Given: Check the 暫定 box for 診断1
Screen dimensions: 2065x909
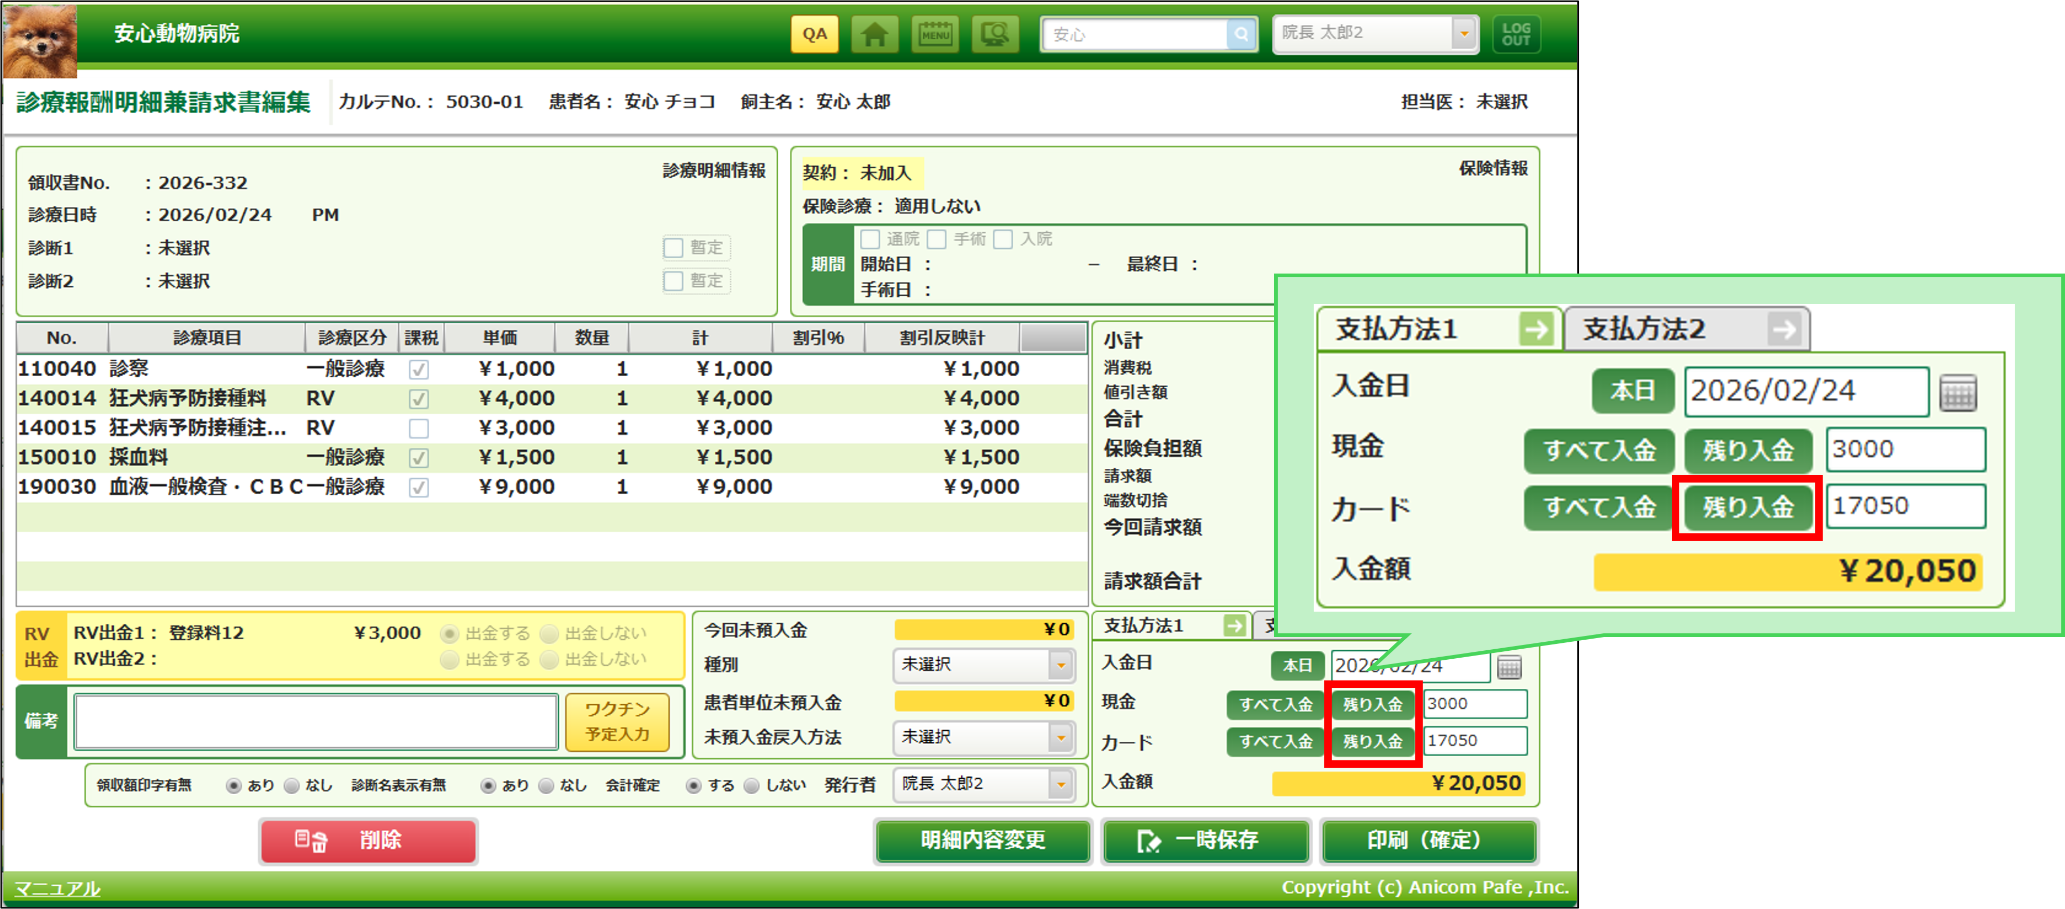Looking at the screenshot, I should pos(674,248).
